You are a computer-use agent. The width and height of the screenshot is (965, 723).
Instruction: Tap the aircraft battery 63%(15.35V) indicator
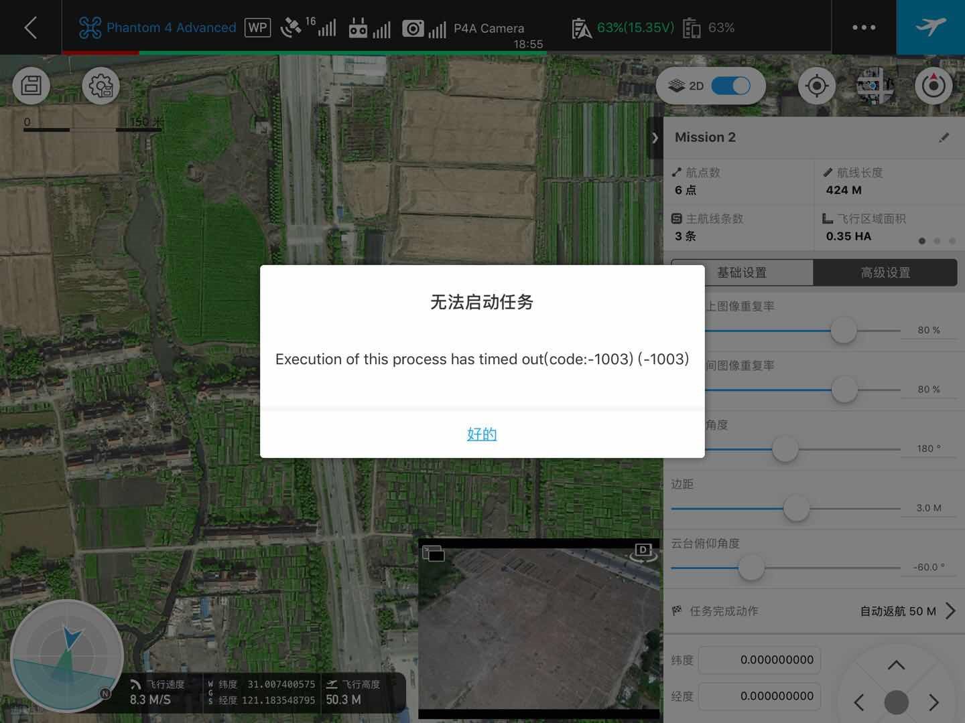[623, 27]
